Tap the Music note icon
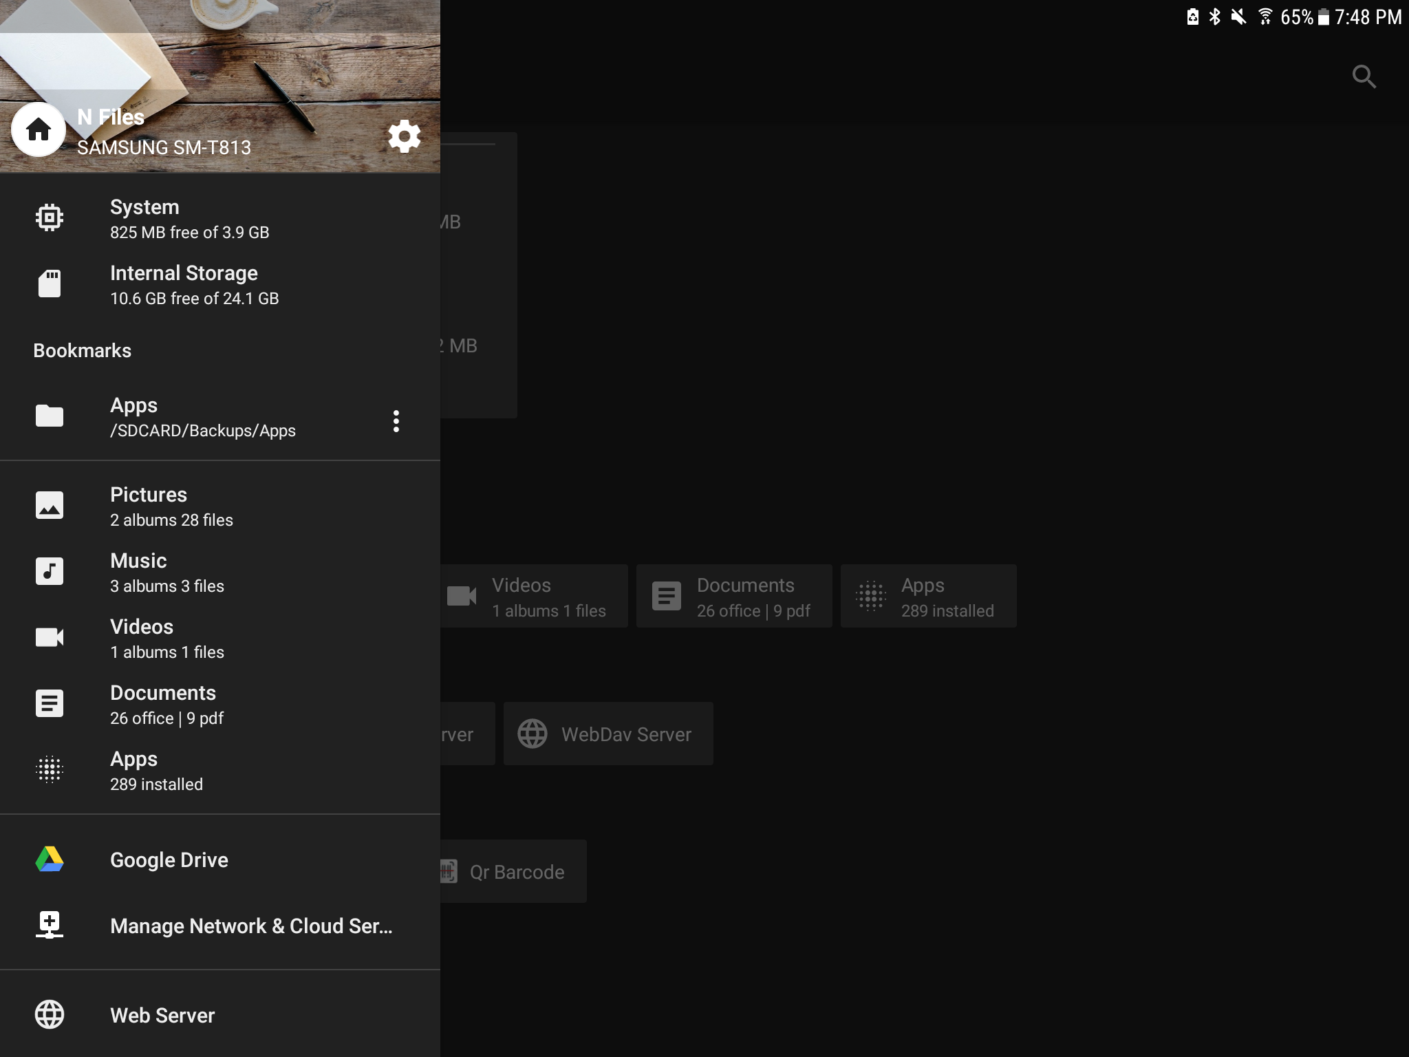1409x1057 pixels. point(50,571)
